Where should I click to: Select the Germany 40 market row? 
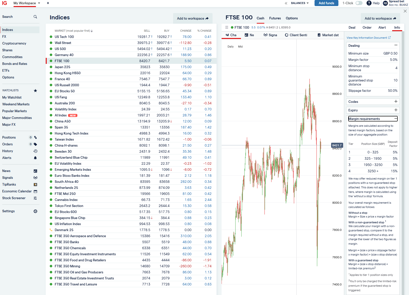tap(131, 55)
